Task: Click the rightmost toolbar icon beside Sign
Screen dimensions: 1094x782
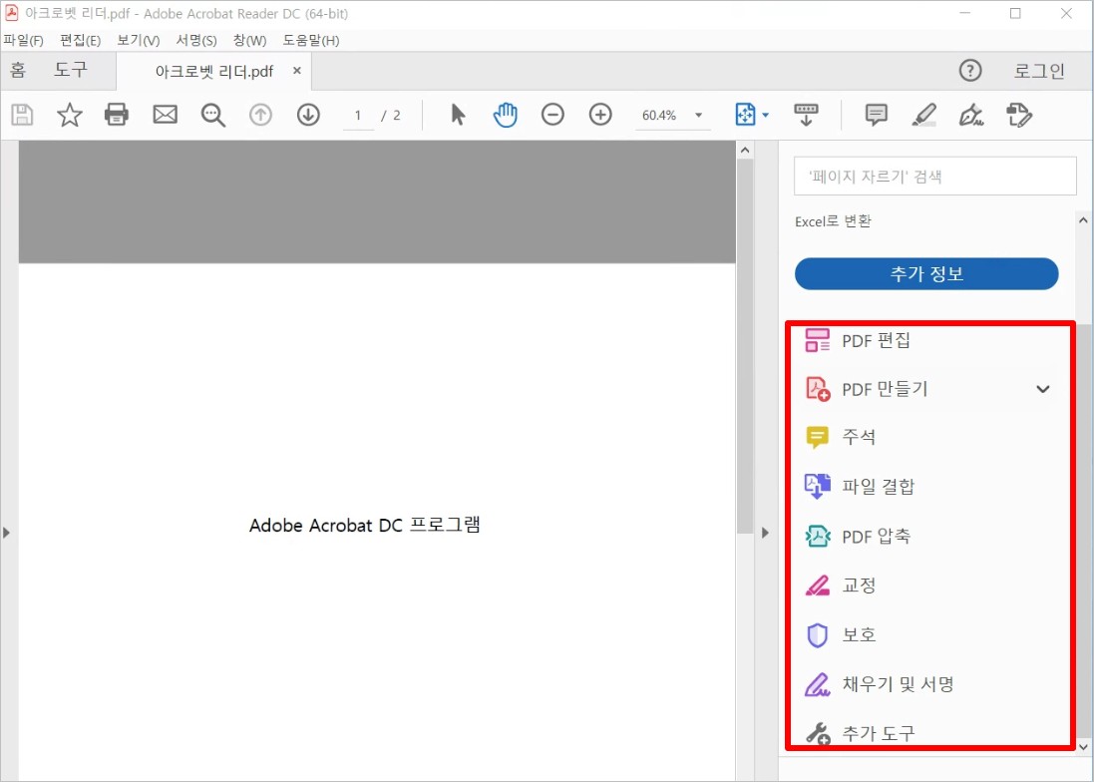Action: pos(1018,115)
